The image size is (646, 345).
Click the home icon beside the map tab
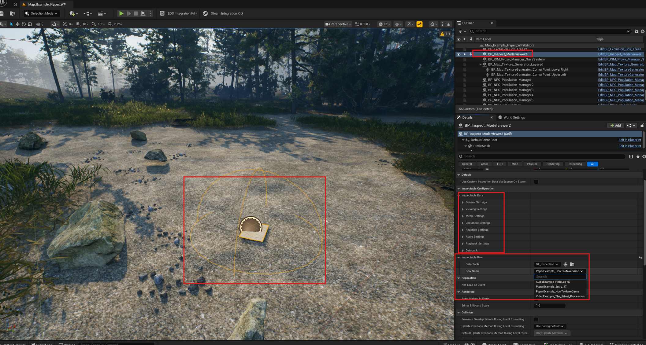pos(15,4)
